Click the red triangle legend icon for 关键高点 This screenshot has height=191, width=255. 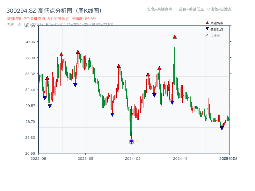pyautogui.click(x=207, y=23)
